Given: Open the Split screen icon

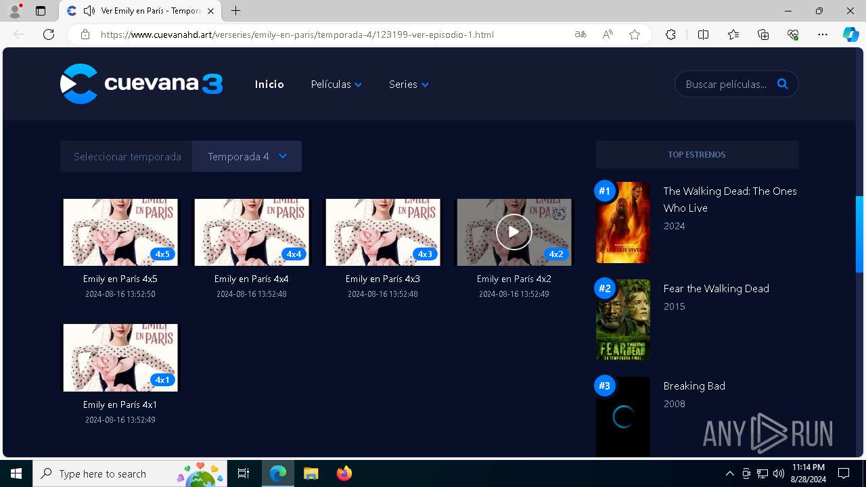Looking at the screenshot, I should 703,34.
